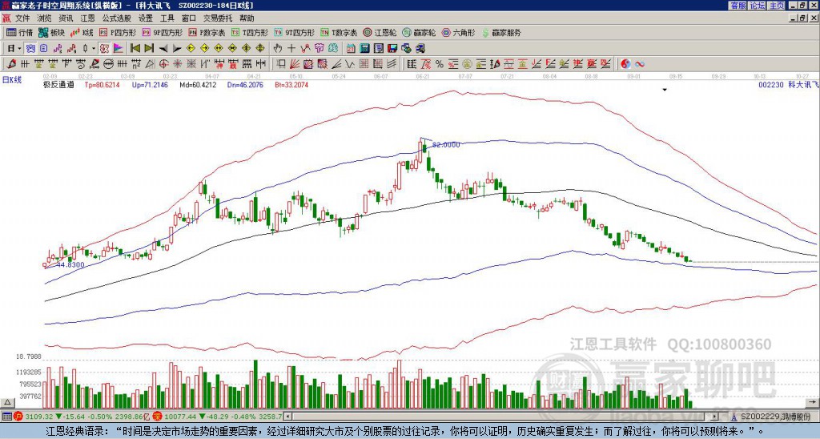Open the P数字表 tool
This screenshot has height=439, width=820.
pos(207,32)
